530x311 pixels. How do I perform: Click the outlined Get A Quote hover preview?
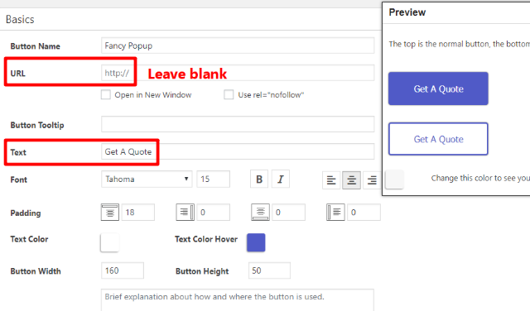click(x=438, y=139)
